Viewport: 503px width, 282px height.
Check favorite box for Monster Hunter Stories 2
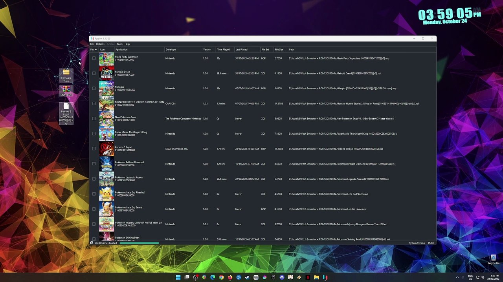tap(94, 103)
